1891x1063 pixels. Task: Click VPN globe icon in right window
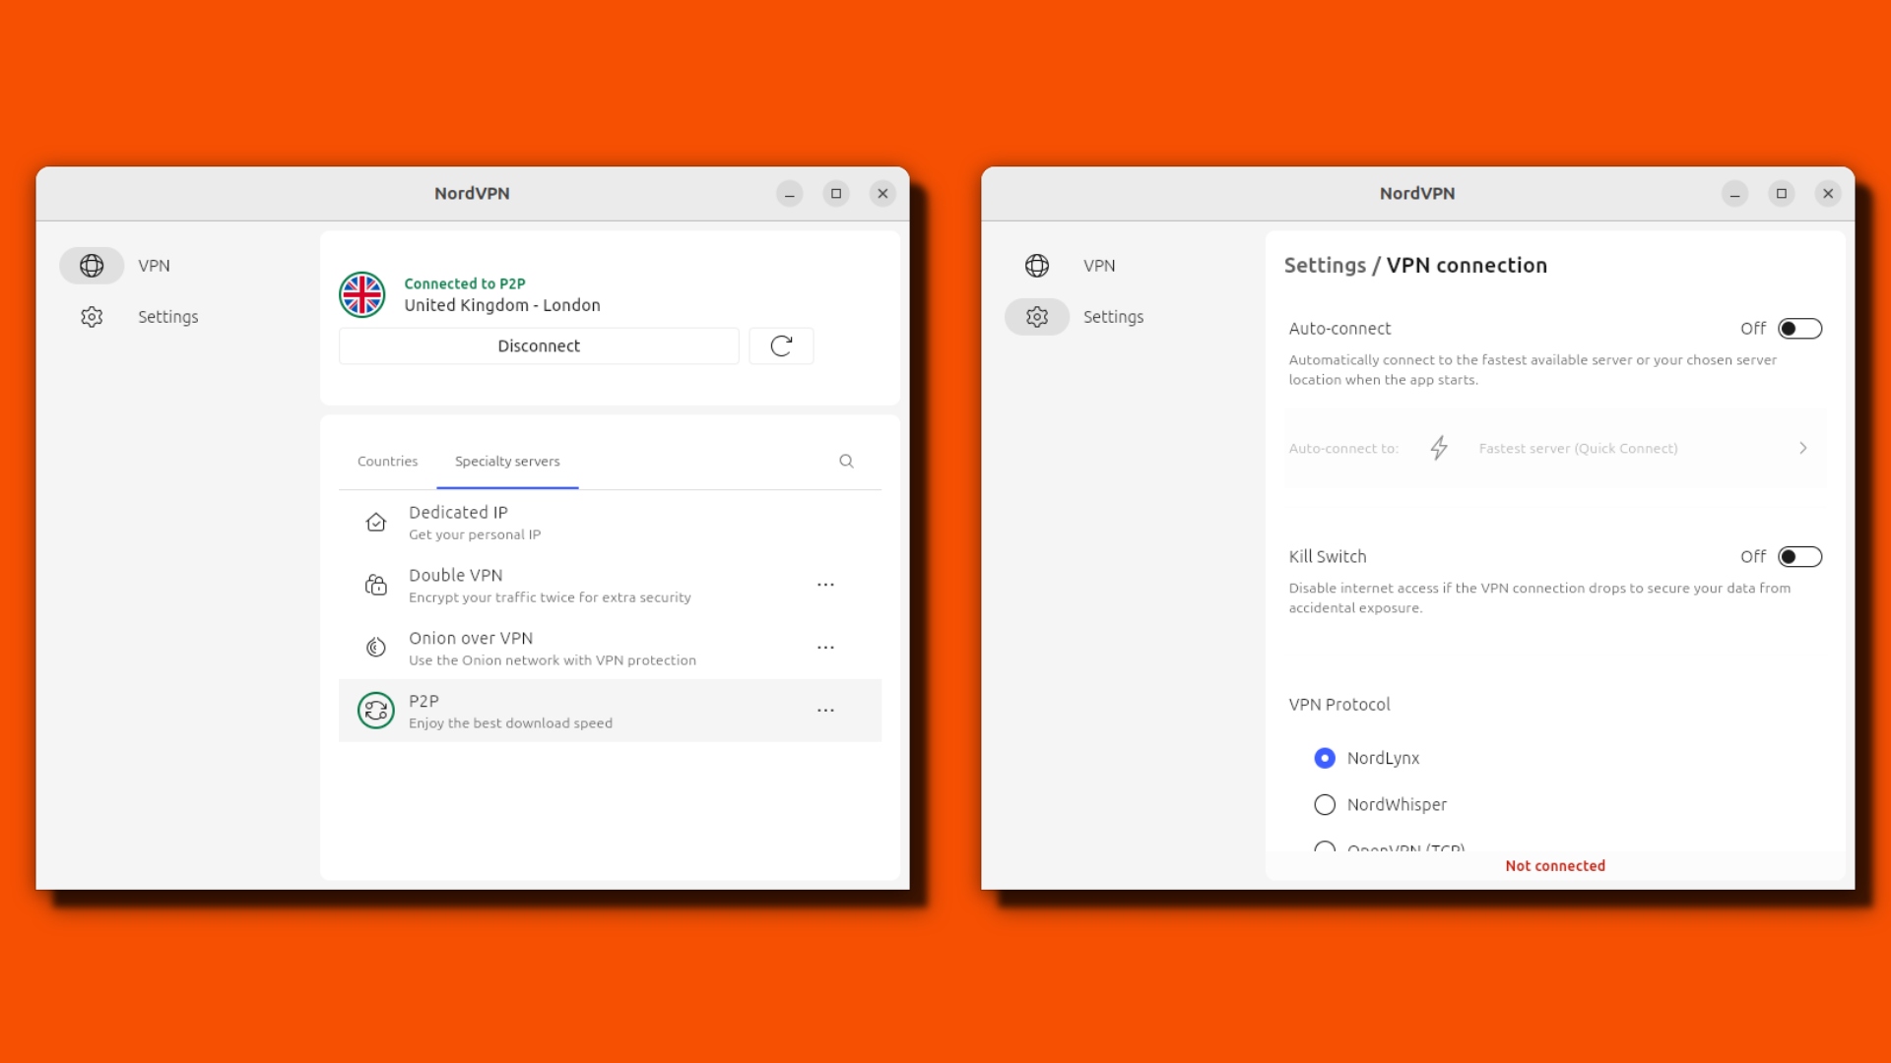tap(1037, 266)
